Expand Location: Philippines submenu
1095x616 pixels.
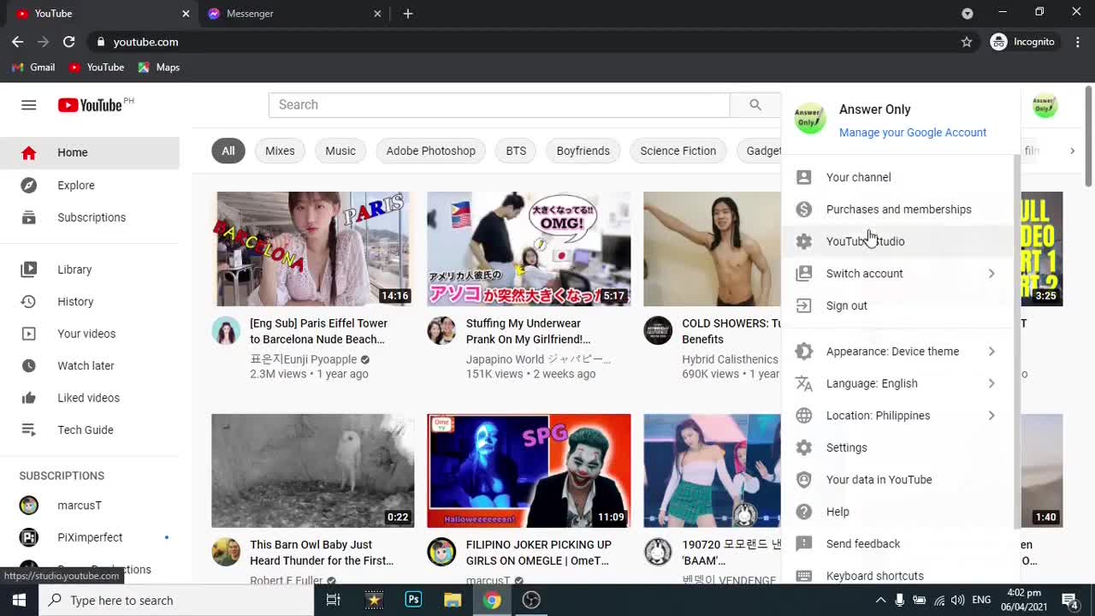tap(897, 416)
